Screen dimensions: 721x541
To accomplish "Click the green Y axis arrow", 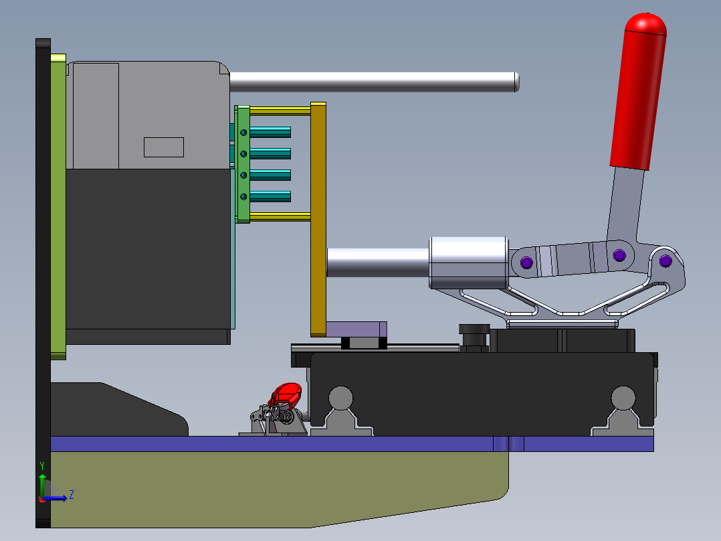I will pyautogui.click(x=42, y=485).
